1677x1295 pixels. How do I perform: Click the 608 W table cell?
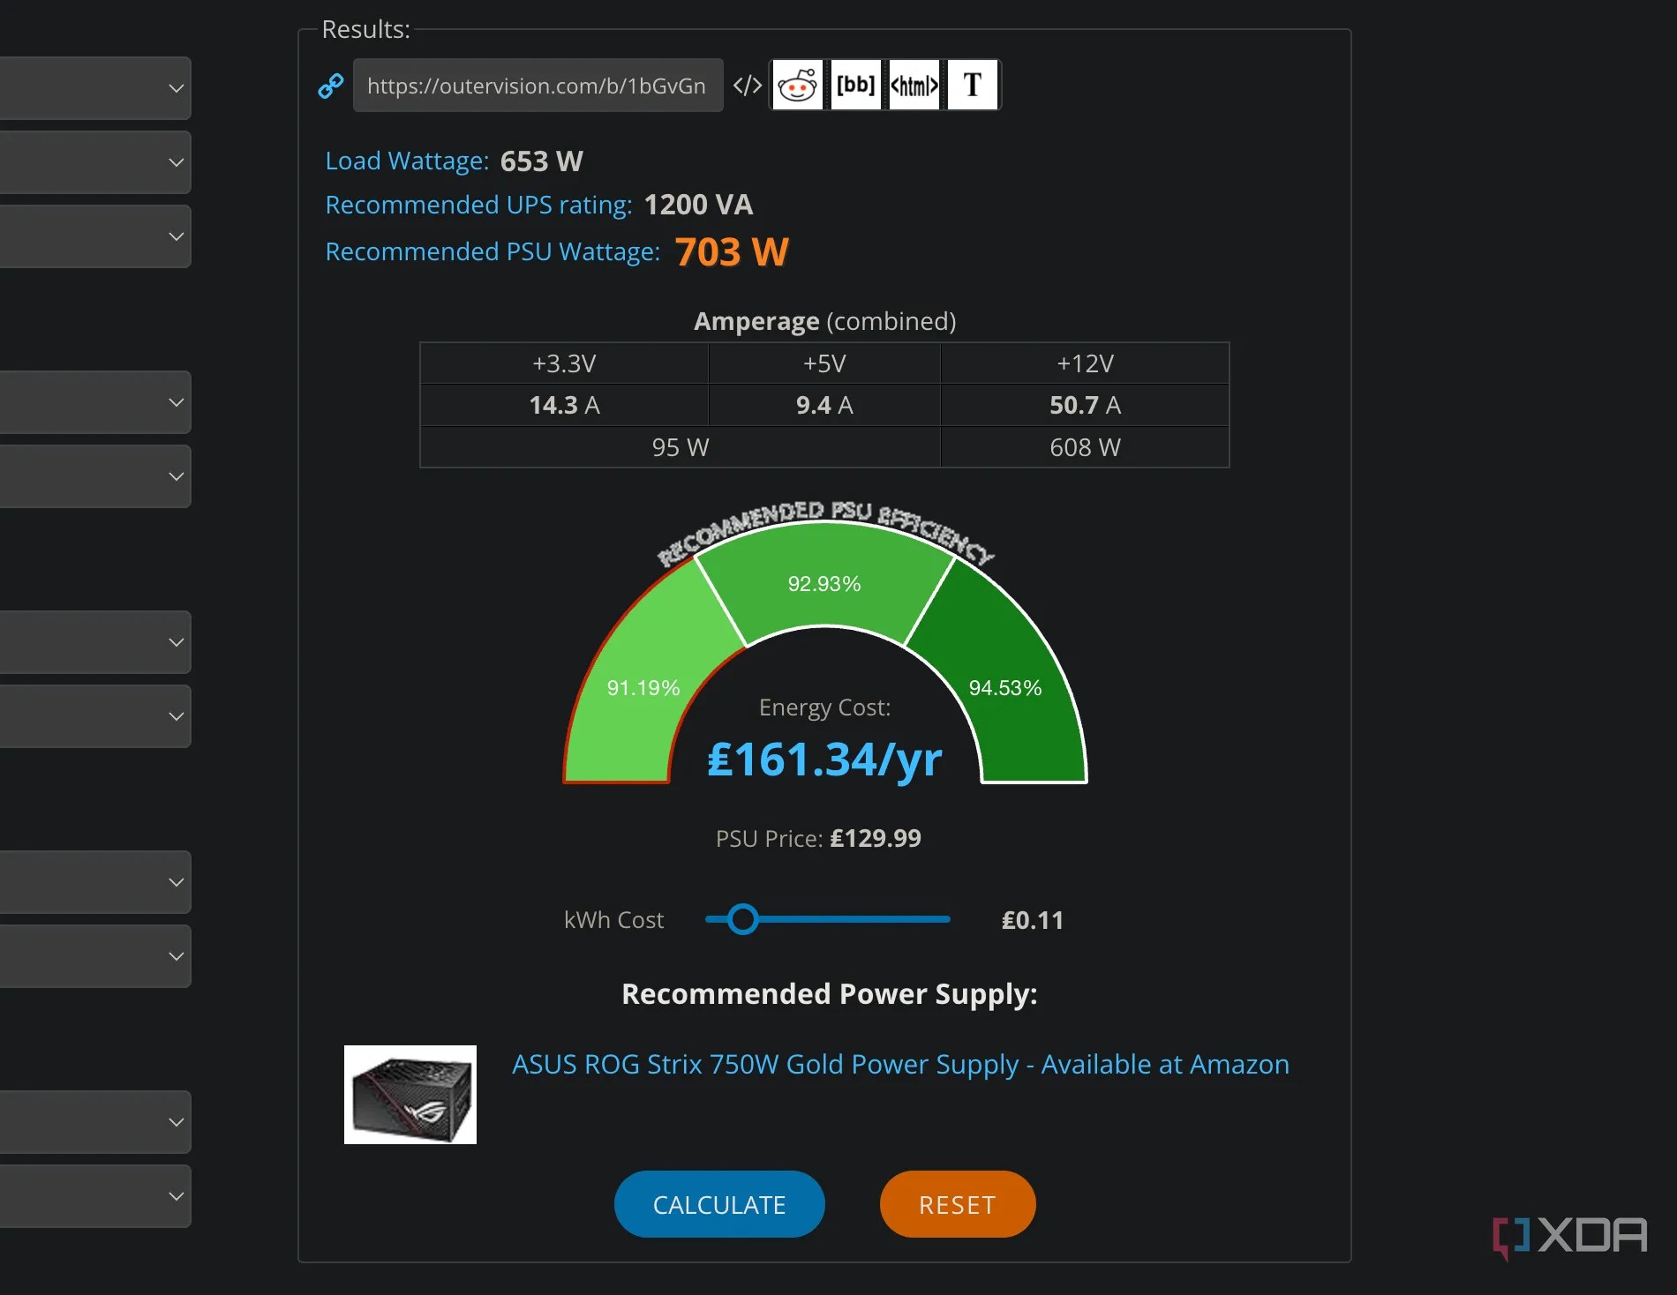pyautogui.click(x=1085, y=447)
